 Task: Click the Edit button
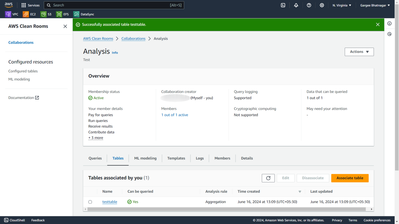286,178
